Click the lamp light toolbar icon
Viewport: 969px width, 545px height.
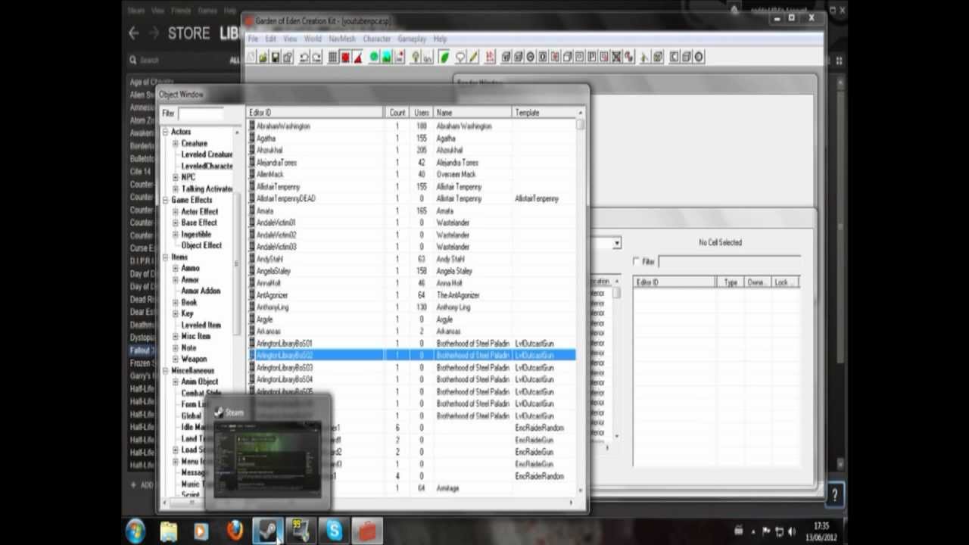(415, 57)
